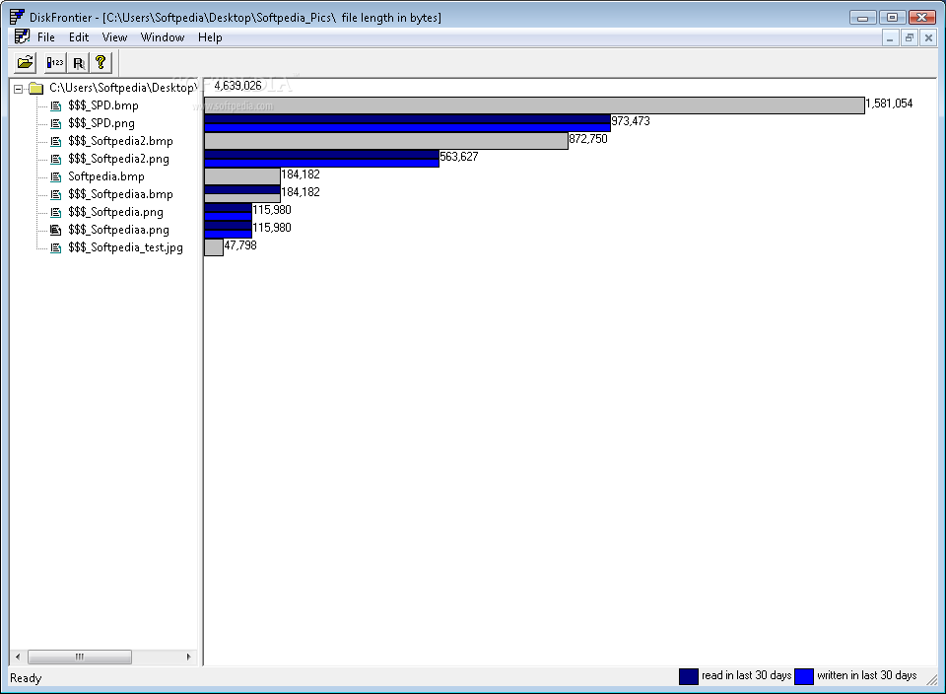Select $$$_Softpedia2.png in the tree
Viewport: 946px width, 694px height.
pos(118,159)
